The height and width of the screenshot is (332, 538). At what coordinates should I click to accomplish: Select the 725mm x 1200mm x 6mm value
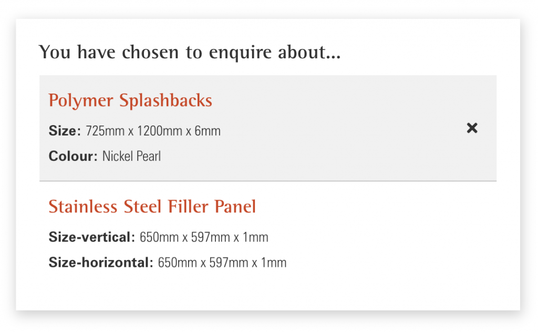(153, 131)
